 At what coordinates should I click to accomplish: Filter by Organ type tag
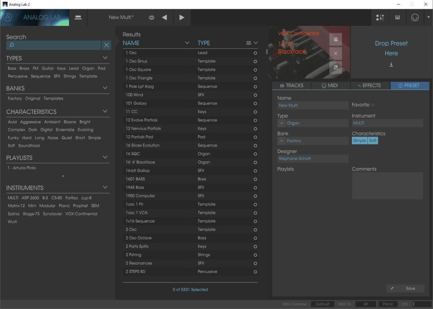click(88, 68)
